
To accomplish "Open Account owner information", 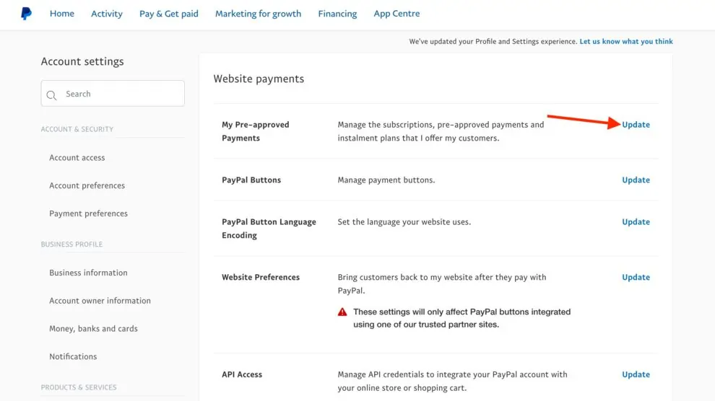I will pyautogui.click(x=100, y=301).
